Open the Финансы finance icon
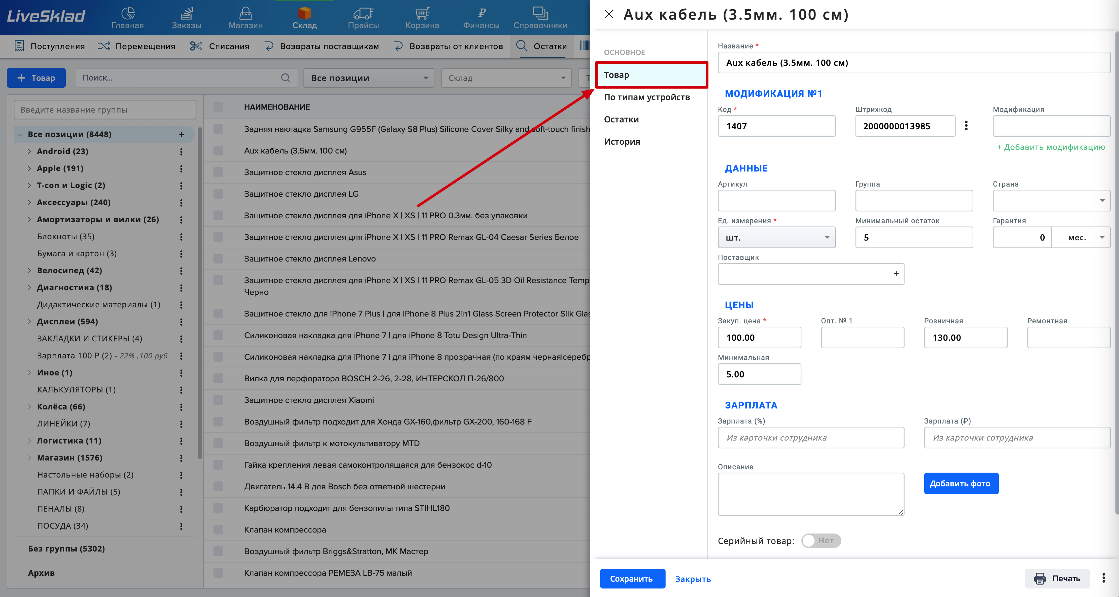Viewport: 1119px width, 597px height. [x=481, y=18]
